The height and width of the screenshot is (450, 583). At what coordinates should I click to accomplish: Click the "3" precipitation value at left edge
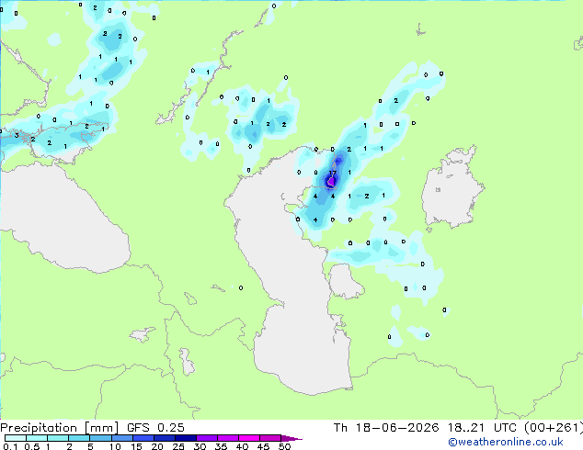coord(17,135)
